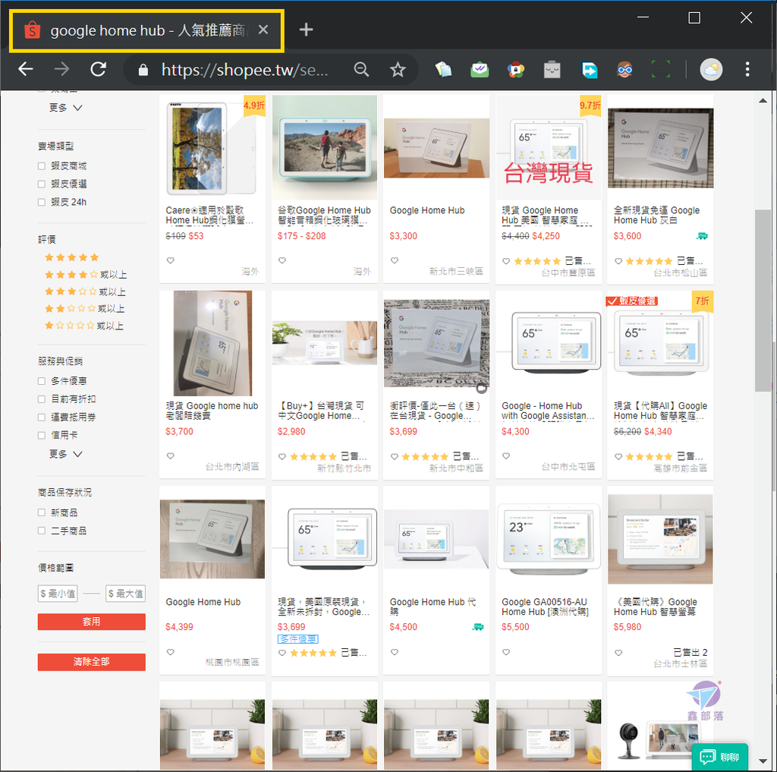Click the 最大值 price input field

[x=125, y=594]
